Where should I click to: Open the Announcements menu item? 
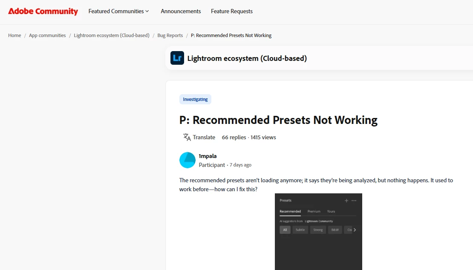click(x=181, y=11)
